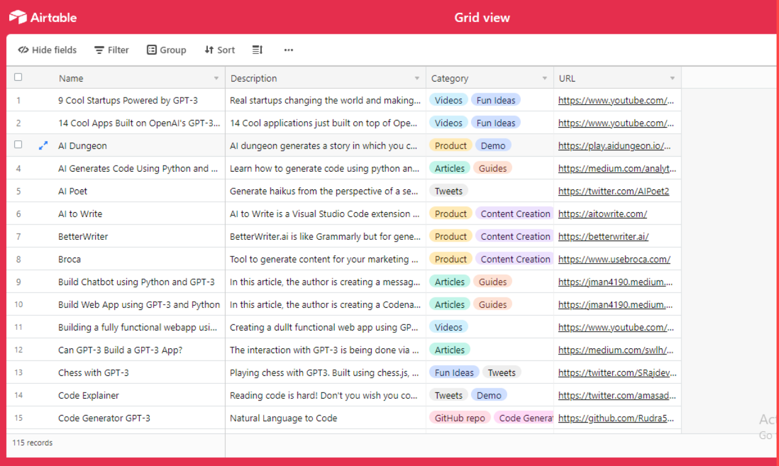This screenshot has width=779, height=466.
Task: Click the Airtable logo
Action: click(x=43, y=17)
